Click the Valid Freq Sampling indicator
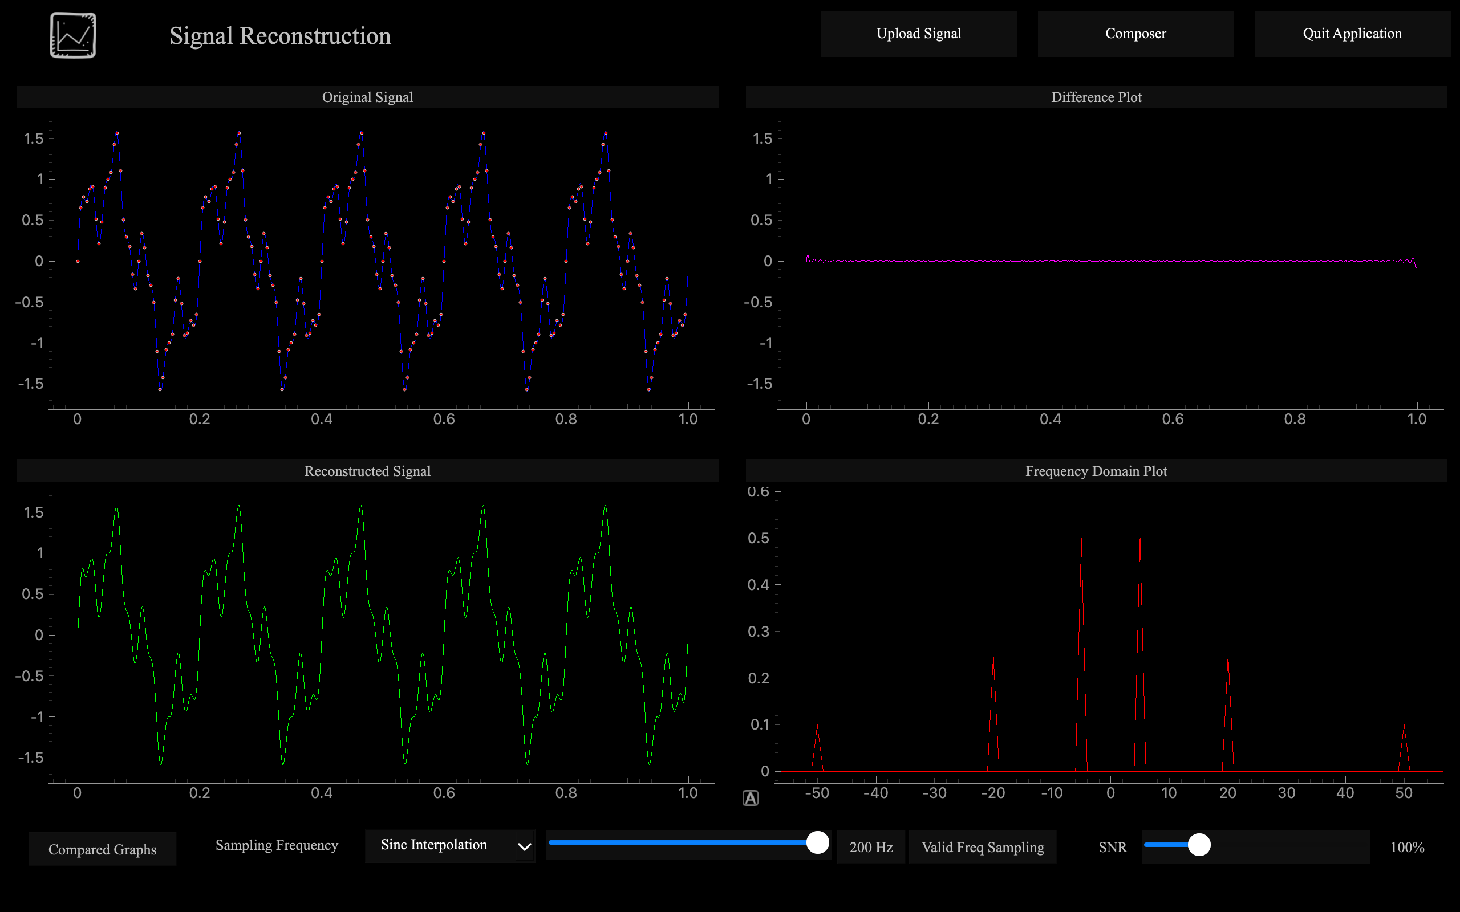1460x912 pixels. pos(982,847)
